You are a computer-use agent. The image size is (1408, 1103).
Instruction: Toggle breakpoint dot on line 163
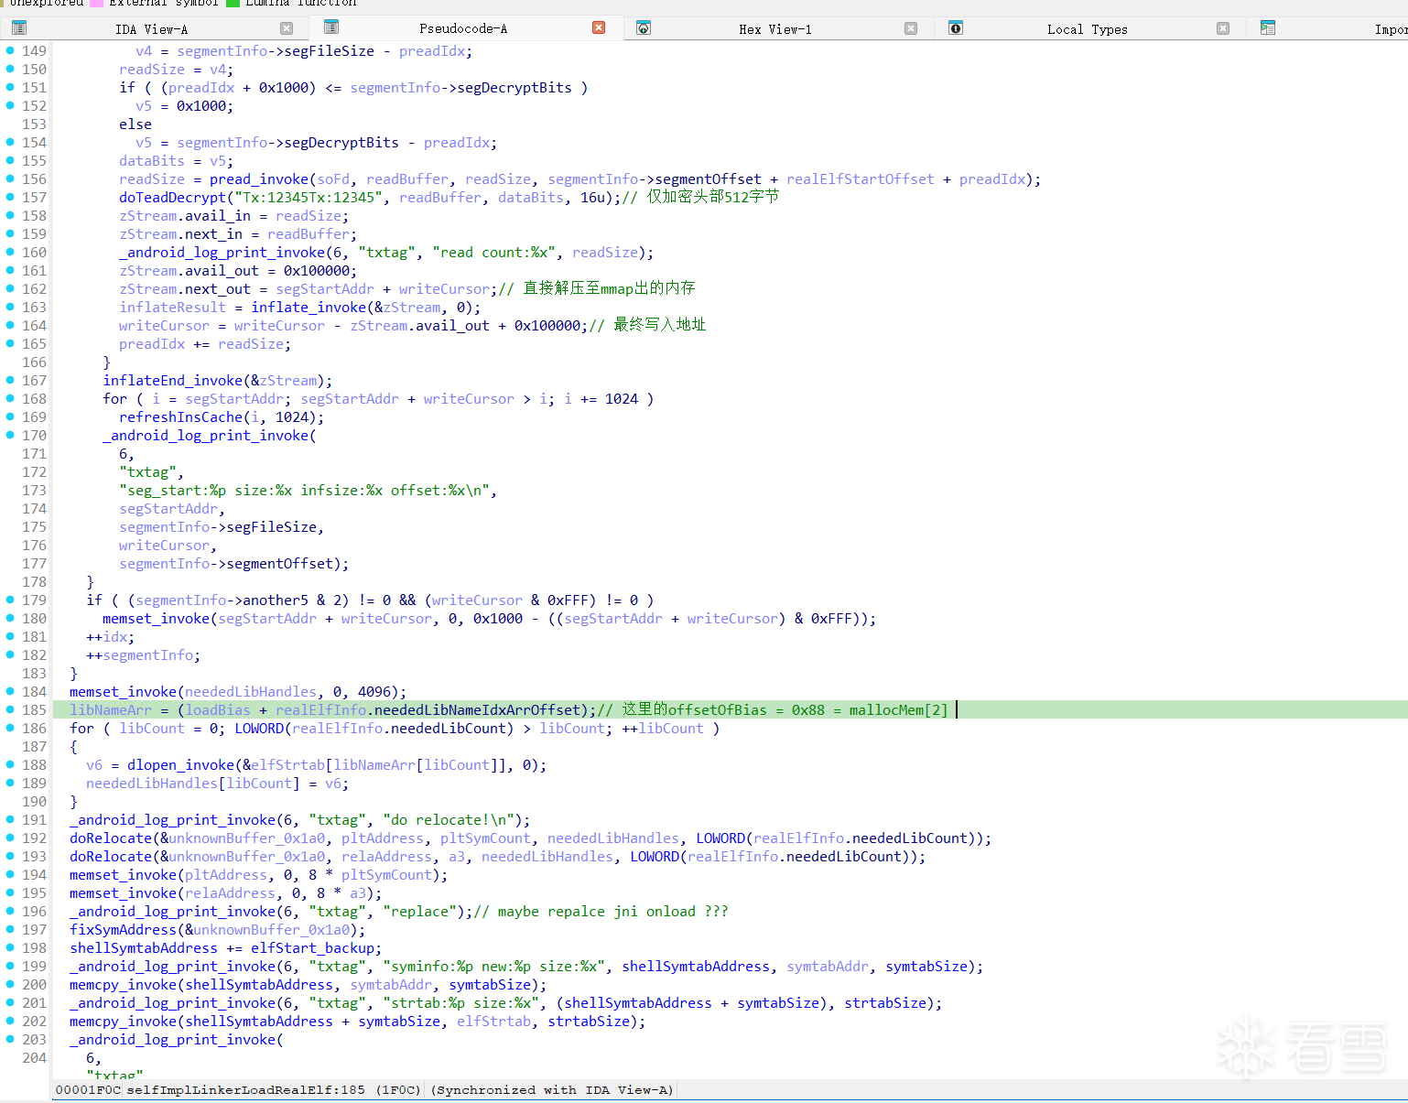[x=10, y=307]
